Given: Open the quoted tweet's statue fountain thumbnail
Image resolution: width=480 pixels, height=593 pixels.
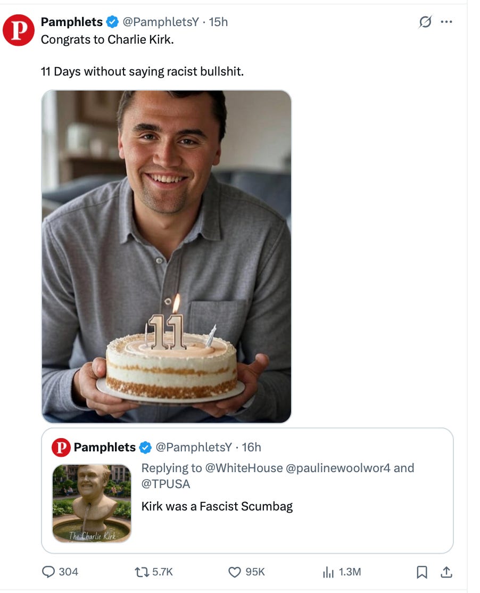Looking at the screenshot, I should 92,503.
